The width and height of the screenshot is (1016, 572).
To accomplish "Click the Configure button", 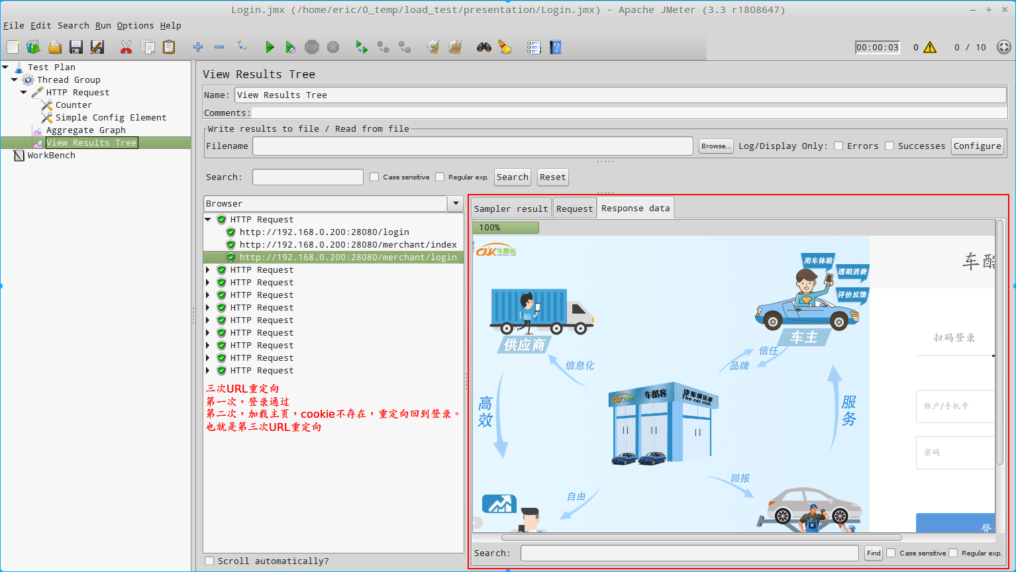I will [977, 146].
